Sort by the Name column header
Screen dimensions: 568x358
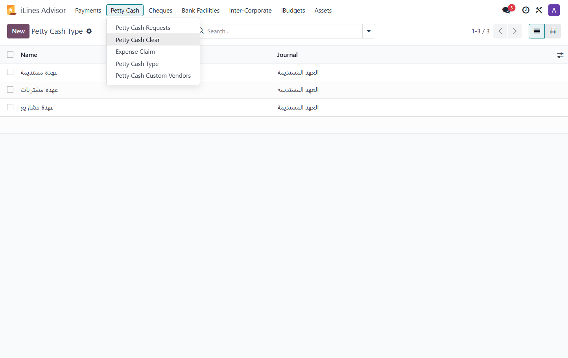pos(29,55)
